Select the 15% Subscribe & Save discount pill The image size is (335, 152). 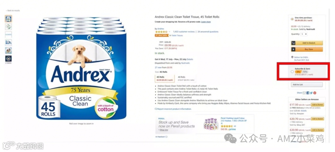pos(305,72)
